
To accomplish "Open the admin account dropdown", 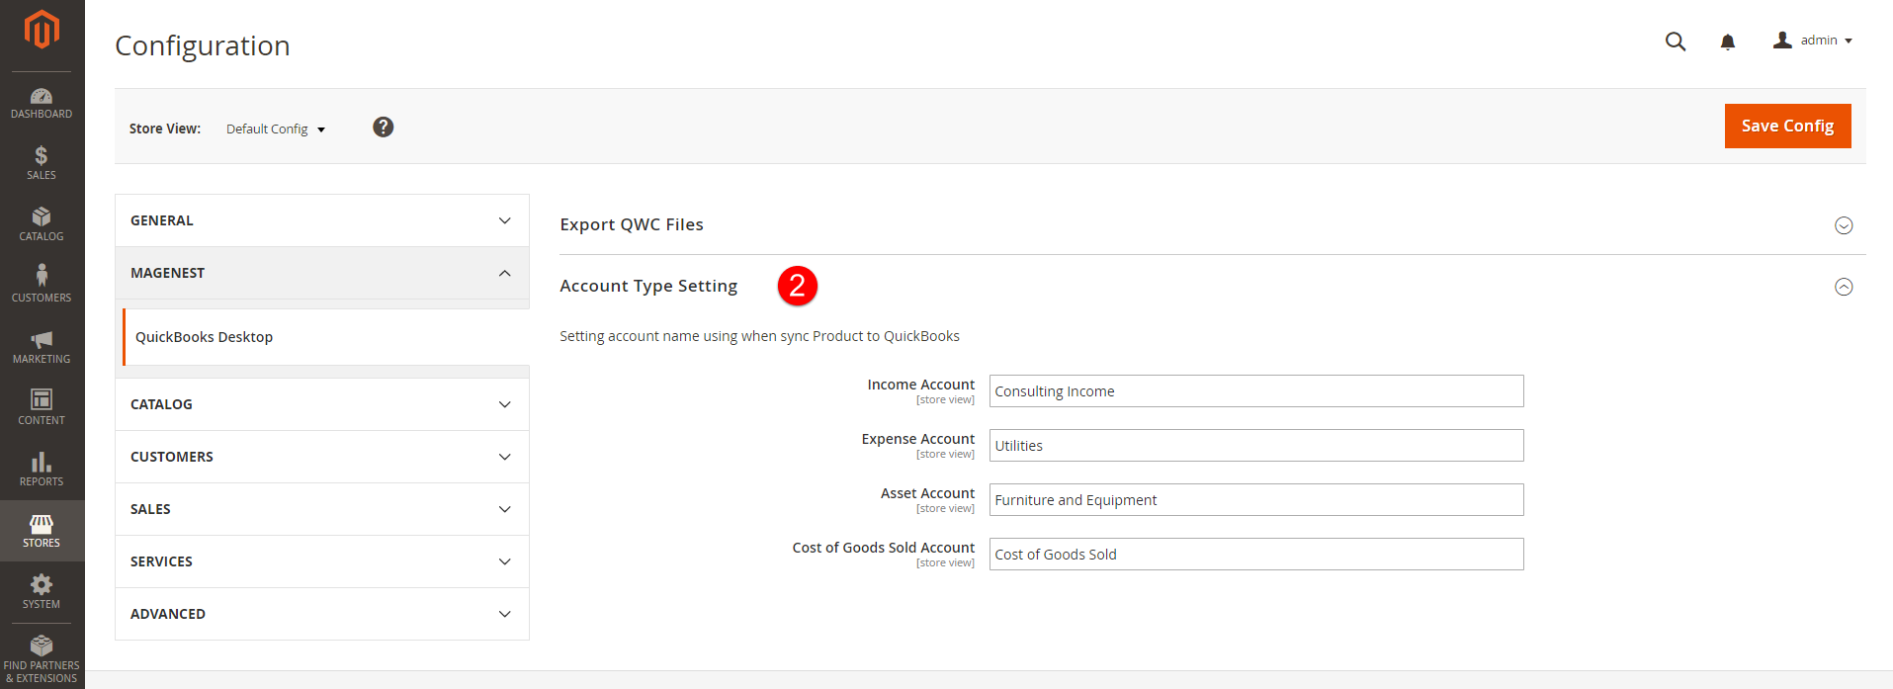I will coord(1812,41).
